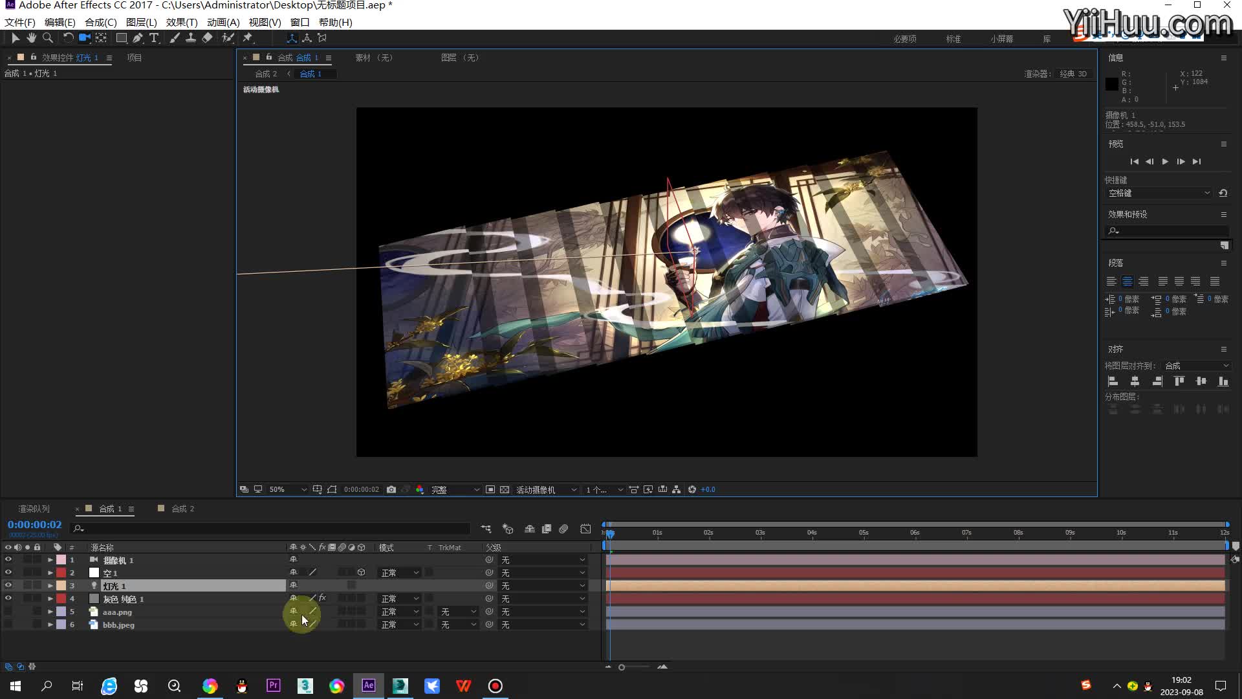Select the Horizontal Type tool
The height and width of the screenshot is (699, 1242).
pos(154,38)
